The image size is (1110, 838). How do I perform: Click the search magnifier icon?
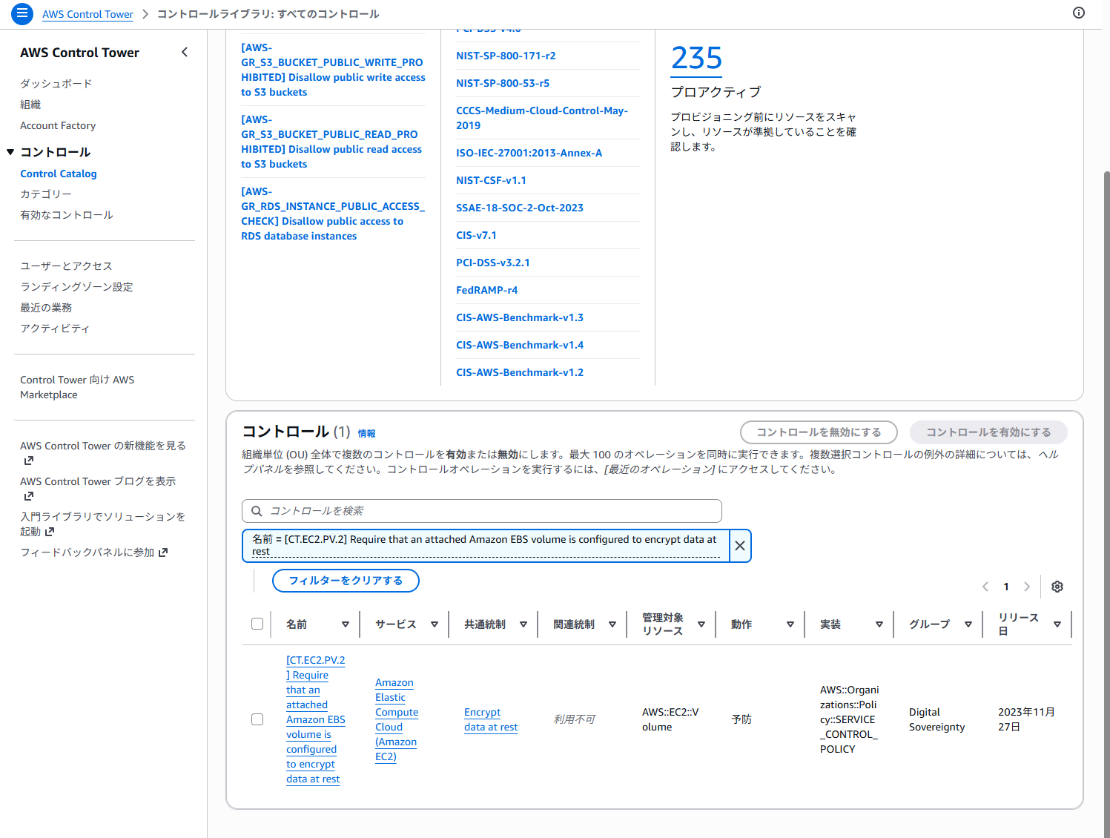tap(257, 511)
